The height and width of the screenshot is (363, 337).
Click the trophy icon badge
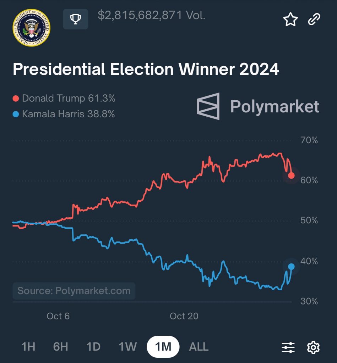[x=75, y=19]
